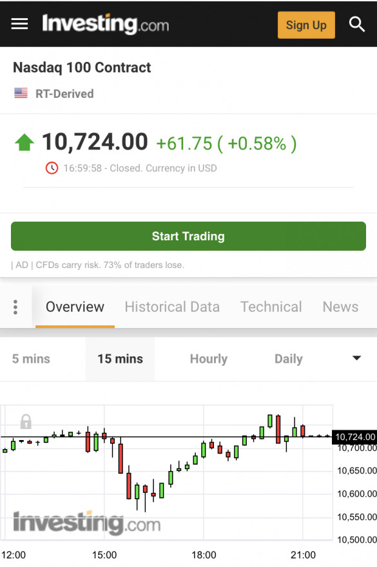Click the Investing.com header logo

[x=105, y=24]
